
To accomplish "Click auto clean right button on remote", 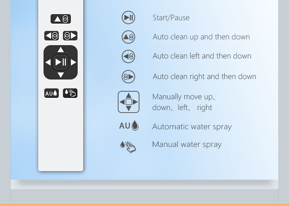I will coord(70,35).
